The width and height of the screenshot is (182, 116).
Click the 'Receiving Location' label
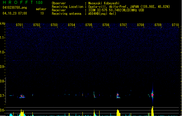click(x=67, y=7)
